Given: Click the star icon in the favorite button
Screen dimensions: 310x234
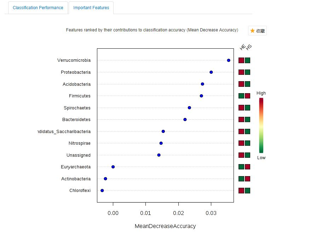Looking at the screenshot, I should coord(252,31).
